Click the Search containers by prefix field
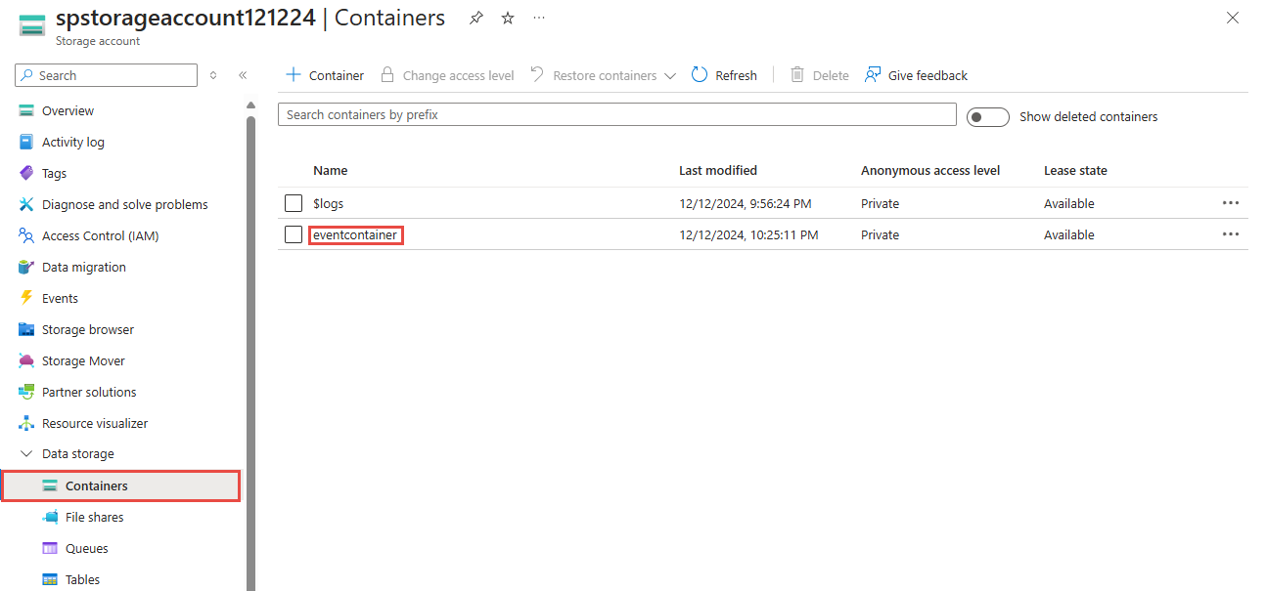This screenshot has height=591, width=1267. (617, 114)
